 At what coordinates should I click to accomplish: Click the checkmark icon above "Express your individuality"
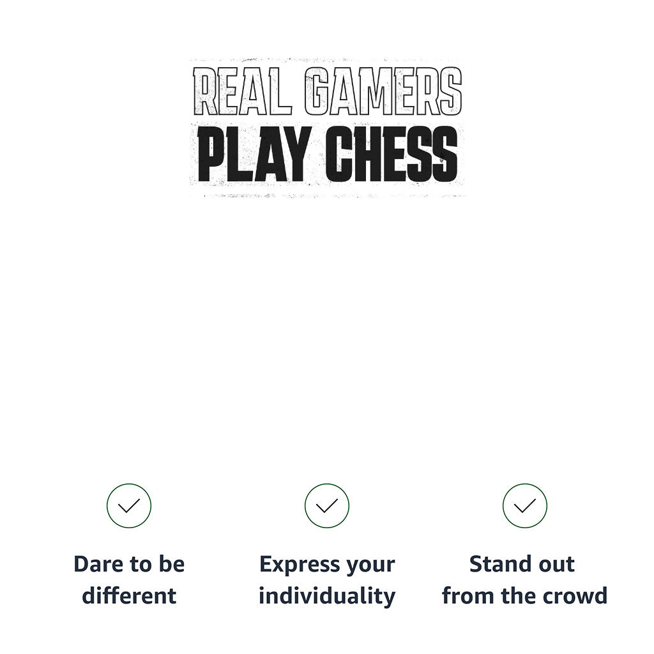pos(327,506)
